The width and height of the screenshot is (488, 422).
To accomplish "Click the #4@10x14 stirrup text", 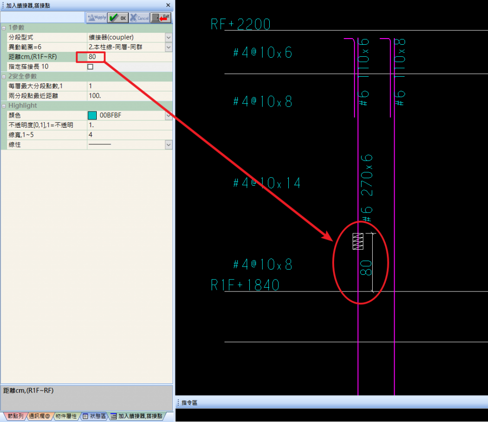I will [267, 182].
